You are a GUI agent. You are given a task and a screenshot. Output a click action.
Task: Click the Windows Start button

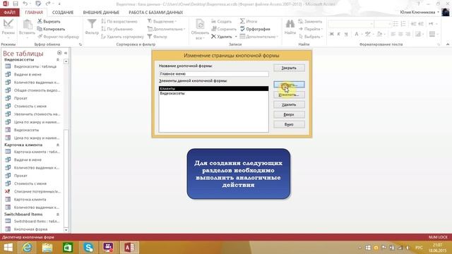8,247
